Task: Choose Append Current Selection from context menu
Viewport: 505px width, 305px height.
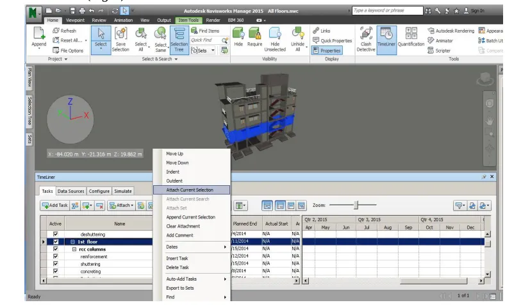Action: tap(192, 217)
